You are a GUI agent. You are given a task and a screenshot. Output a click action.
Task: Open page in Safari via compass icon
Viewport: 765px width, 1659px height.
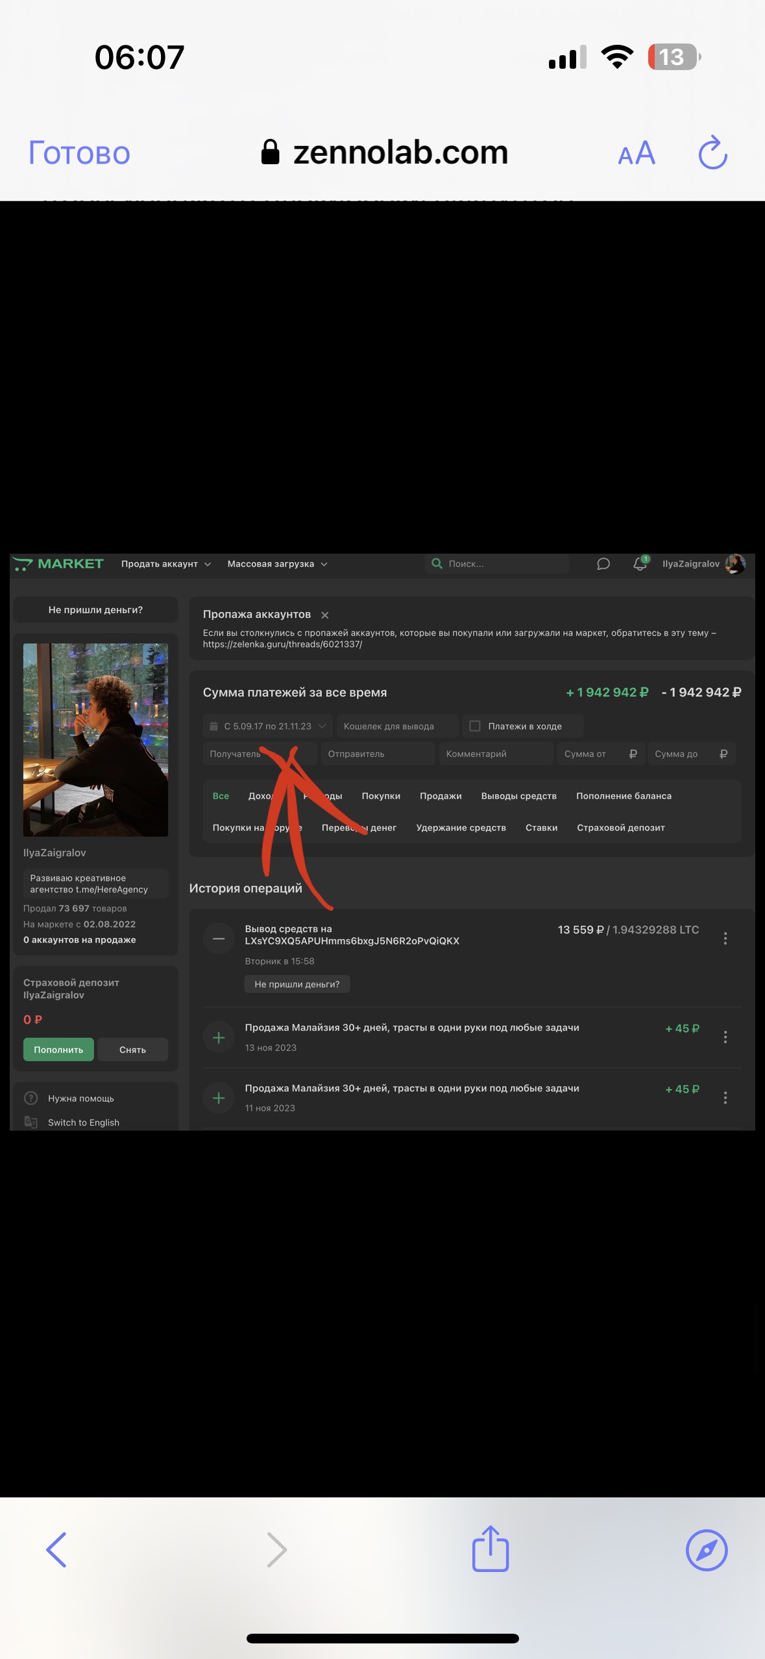707,1550
